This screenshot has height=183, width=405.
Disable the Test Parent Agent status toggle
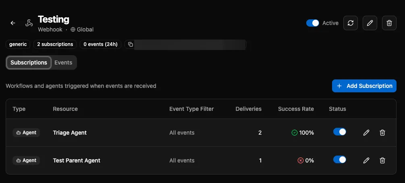tap(340, 160)
